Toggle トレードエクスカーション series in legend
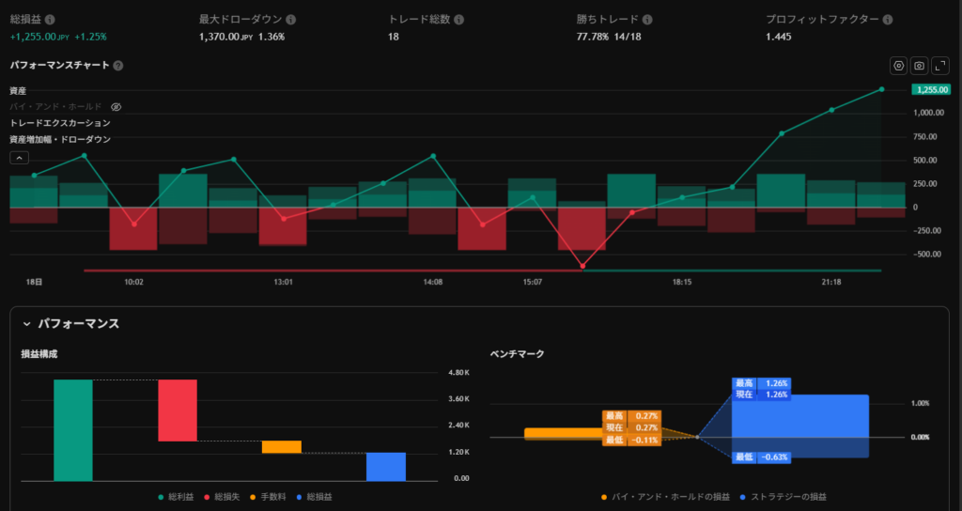962x511 pixels. click(60, 123)
